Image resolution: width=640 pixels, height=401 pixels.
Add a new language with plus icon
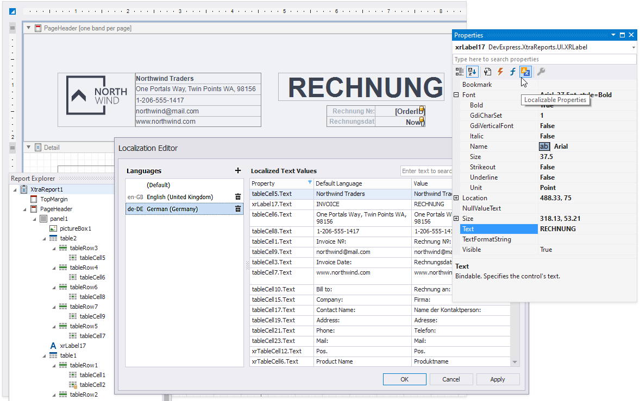click(x=237, y=170)
